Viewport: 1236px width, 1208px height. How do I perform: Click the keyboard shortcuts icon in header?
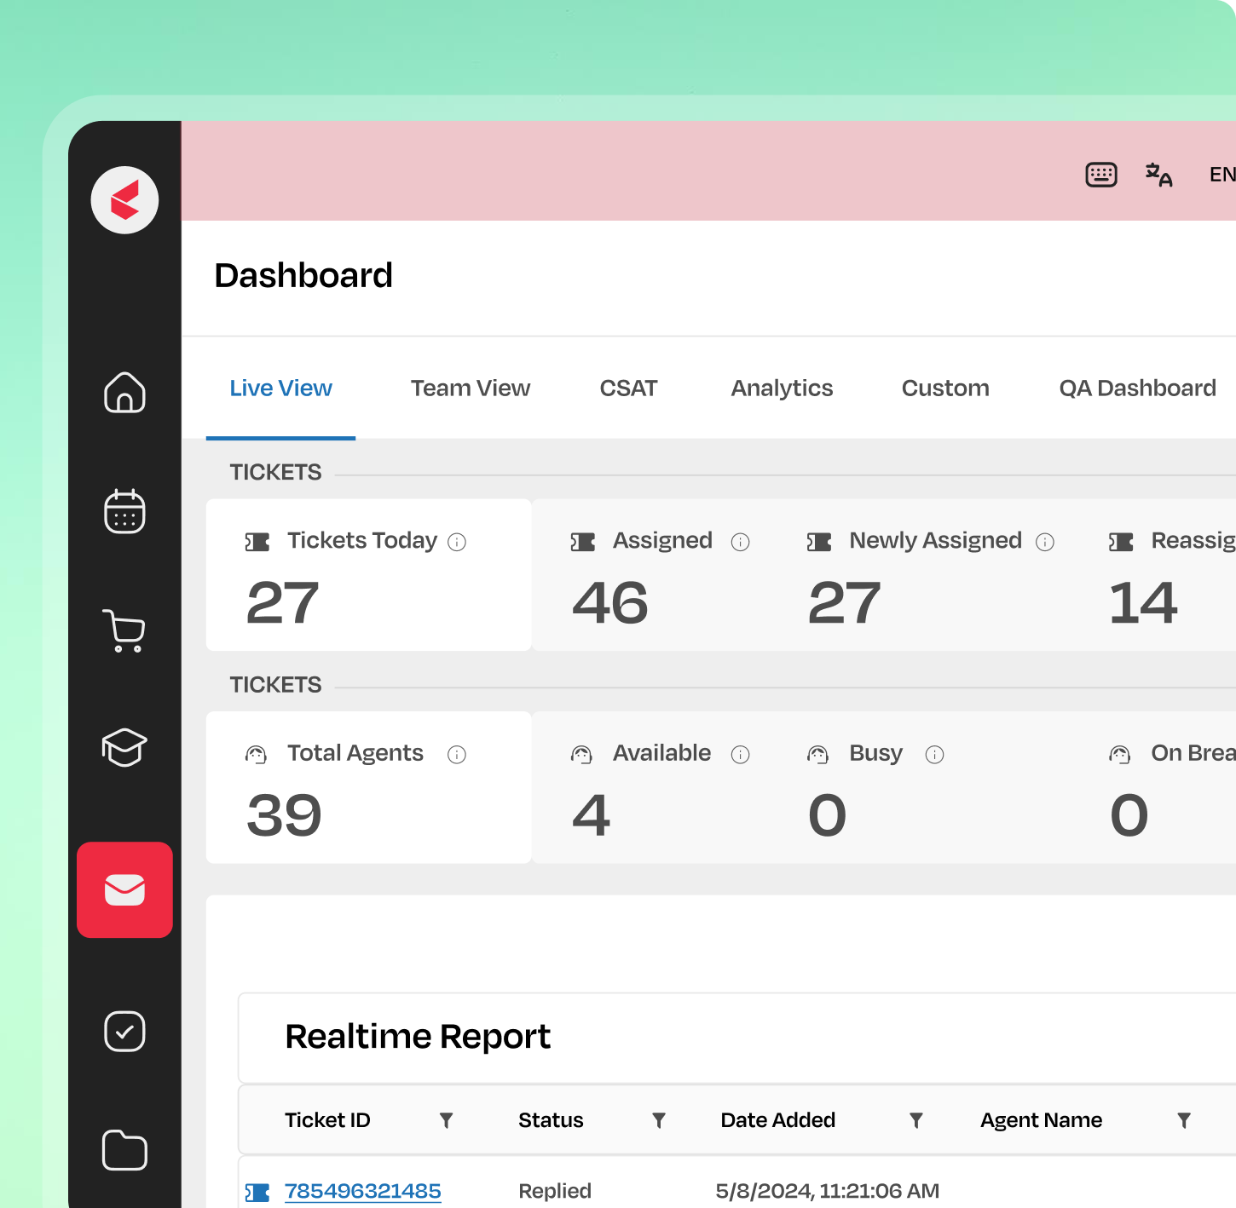(1101, 175)
